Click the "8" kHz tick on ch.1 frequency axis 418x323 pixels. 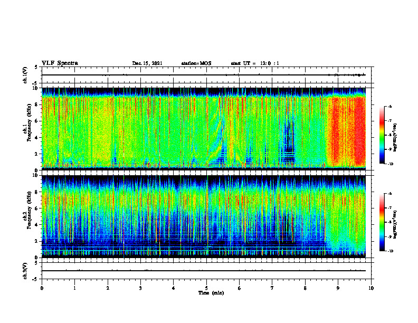coord(36,104)
